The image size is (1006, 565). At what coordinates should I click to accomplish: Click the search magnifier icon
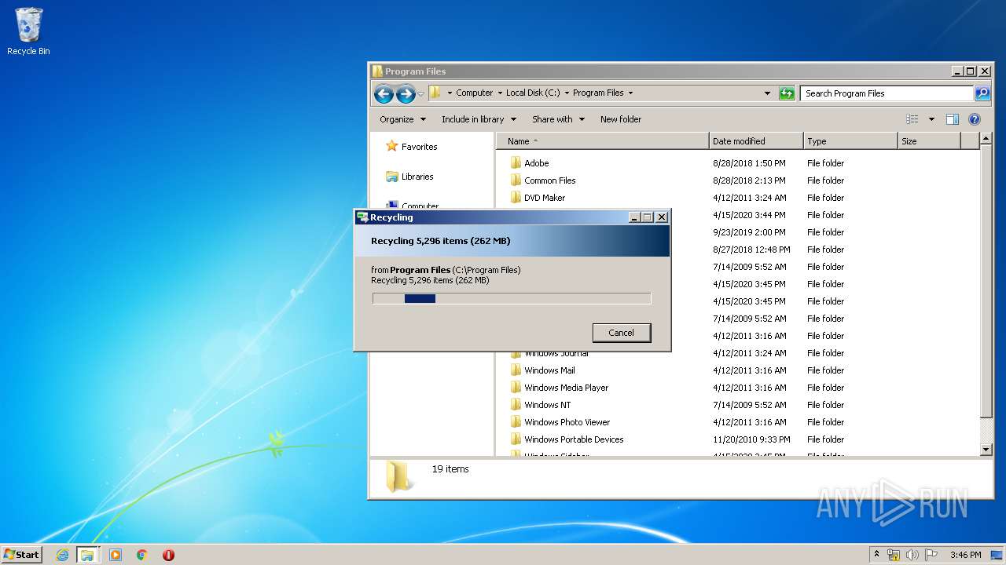click(x=982, y=93)
